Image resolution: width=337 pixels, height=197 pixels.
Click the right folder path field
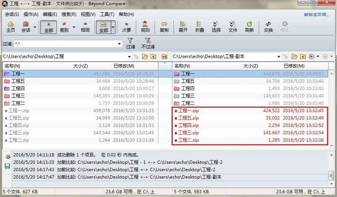tap(224, 56)
